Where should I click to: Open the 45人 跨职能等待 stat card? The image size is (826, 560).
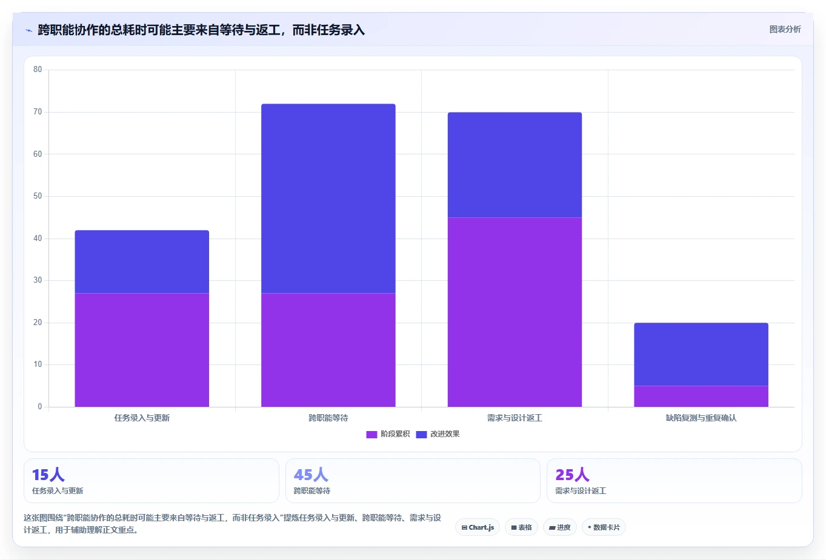tap(413, 481)
